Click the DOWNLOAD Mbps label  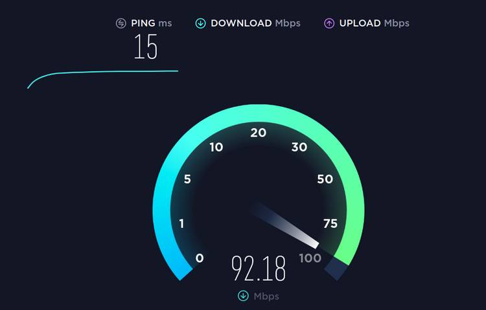click(255, 23)
